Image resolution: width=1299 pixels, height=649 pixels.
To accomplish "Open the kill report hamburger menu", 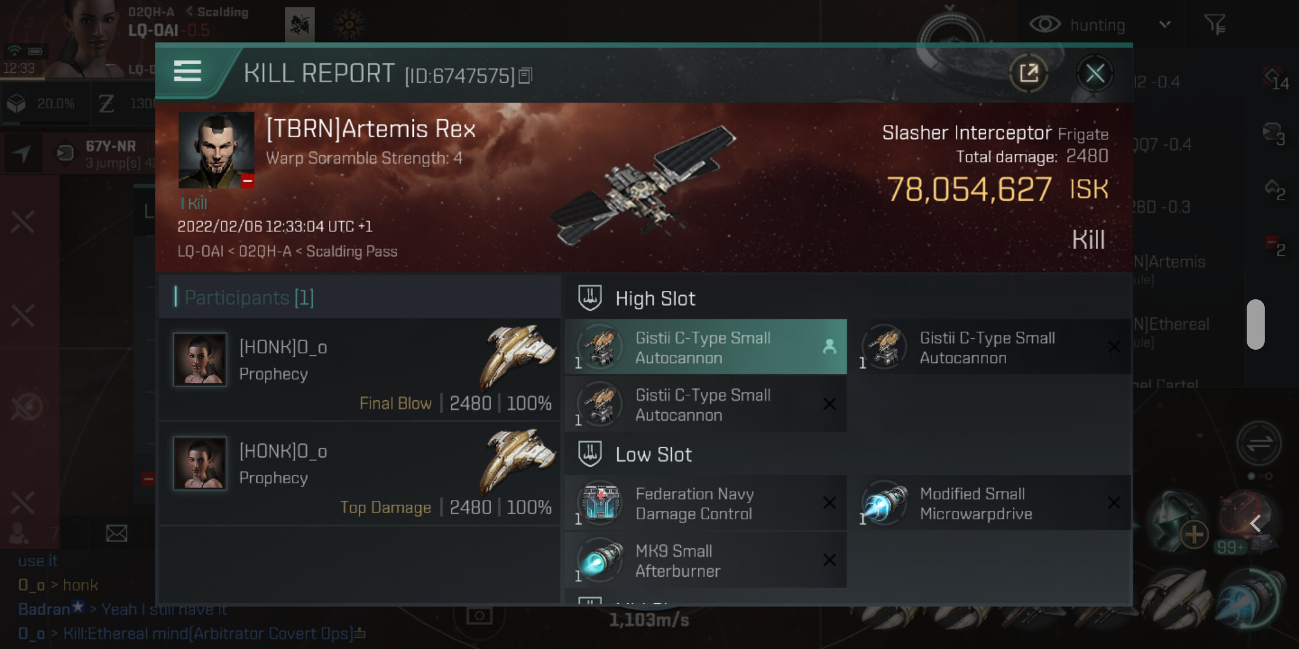I will pos(187,72).
